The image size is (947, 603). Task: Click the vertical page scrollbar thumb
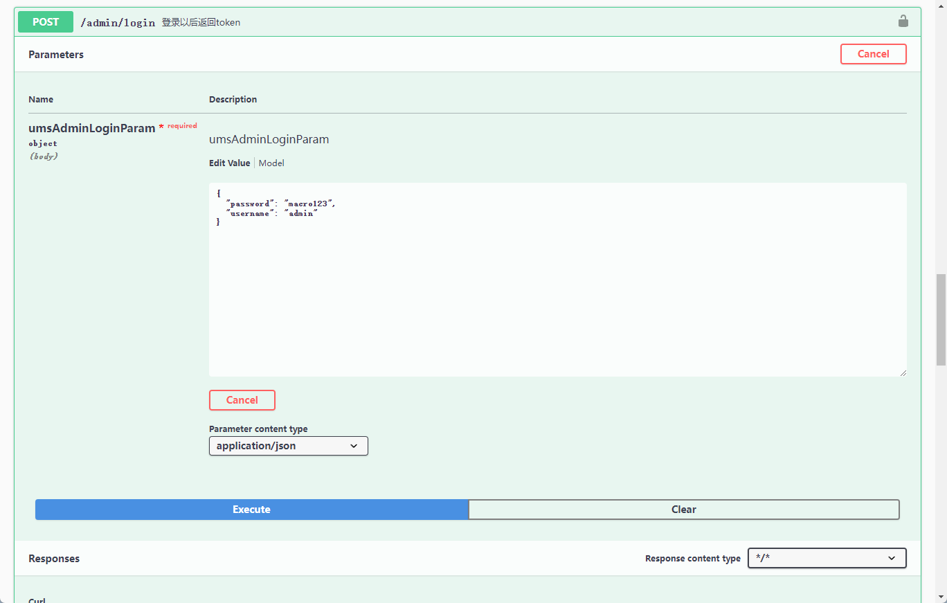click(941, 320)
